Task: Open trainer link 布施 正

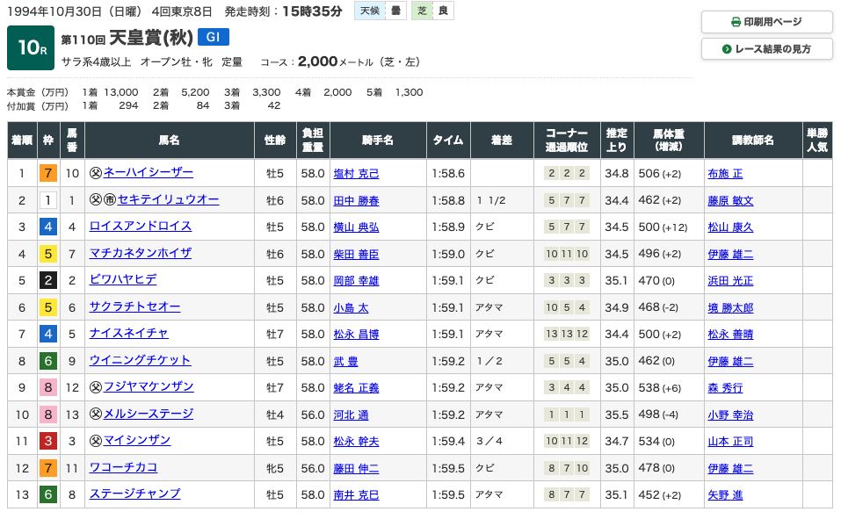Action: point(725,174)
